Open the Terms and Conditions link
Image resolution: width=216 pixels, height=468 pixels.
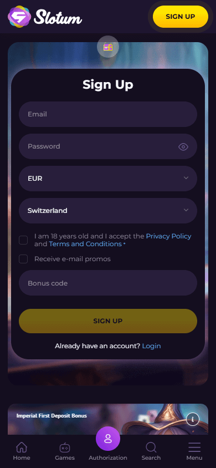click(x=85, y=244)
